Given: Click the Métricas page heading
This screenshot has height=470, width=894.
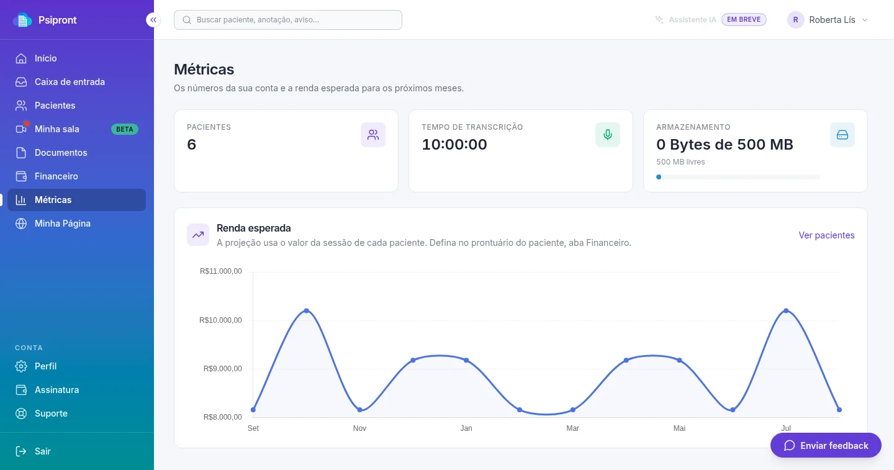Looking at the screenshot, I should click(x=204, y=69).
